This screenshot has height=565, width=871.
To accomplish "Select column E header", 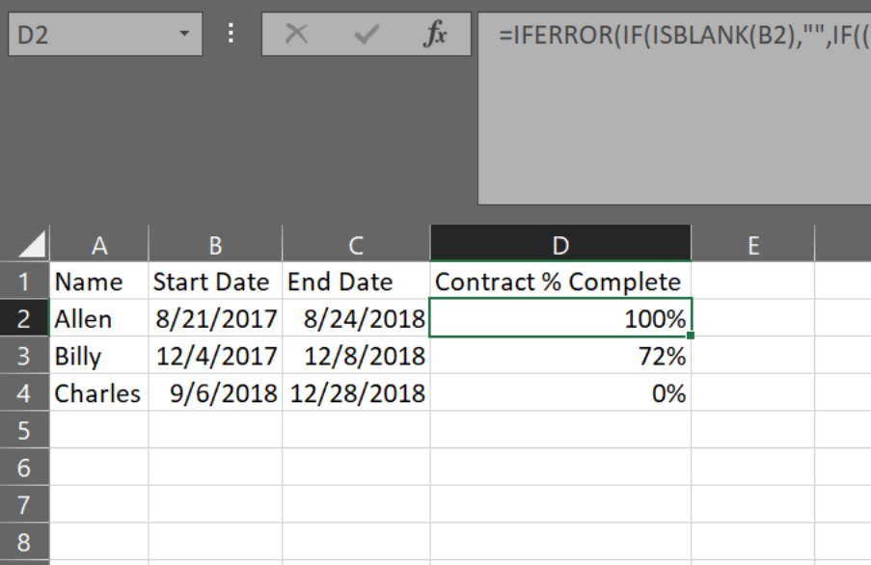I will (x=752, y=246).
